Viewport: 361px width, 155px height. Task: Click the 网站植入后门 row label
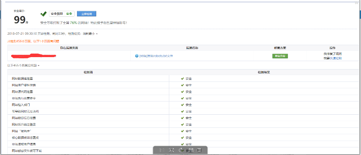21,105
